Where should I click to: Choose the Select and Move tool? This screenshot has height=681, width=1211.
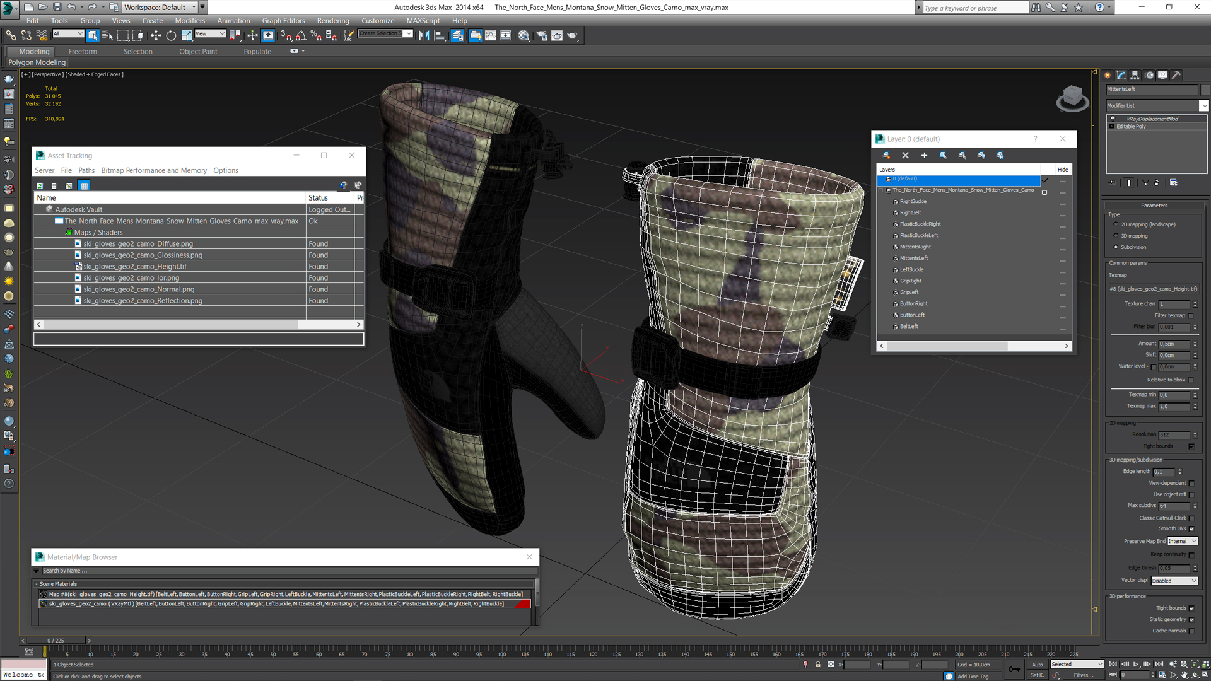coord(156,35)
